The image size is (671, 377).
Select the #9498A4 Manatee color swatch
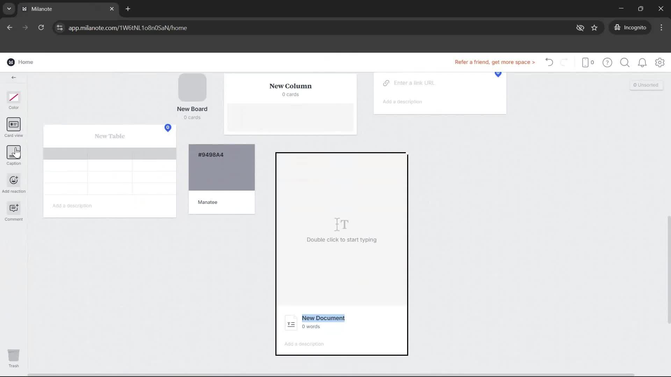[222, 167]
